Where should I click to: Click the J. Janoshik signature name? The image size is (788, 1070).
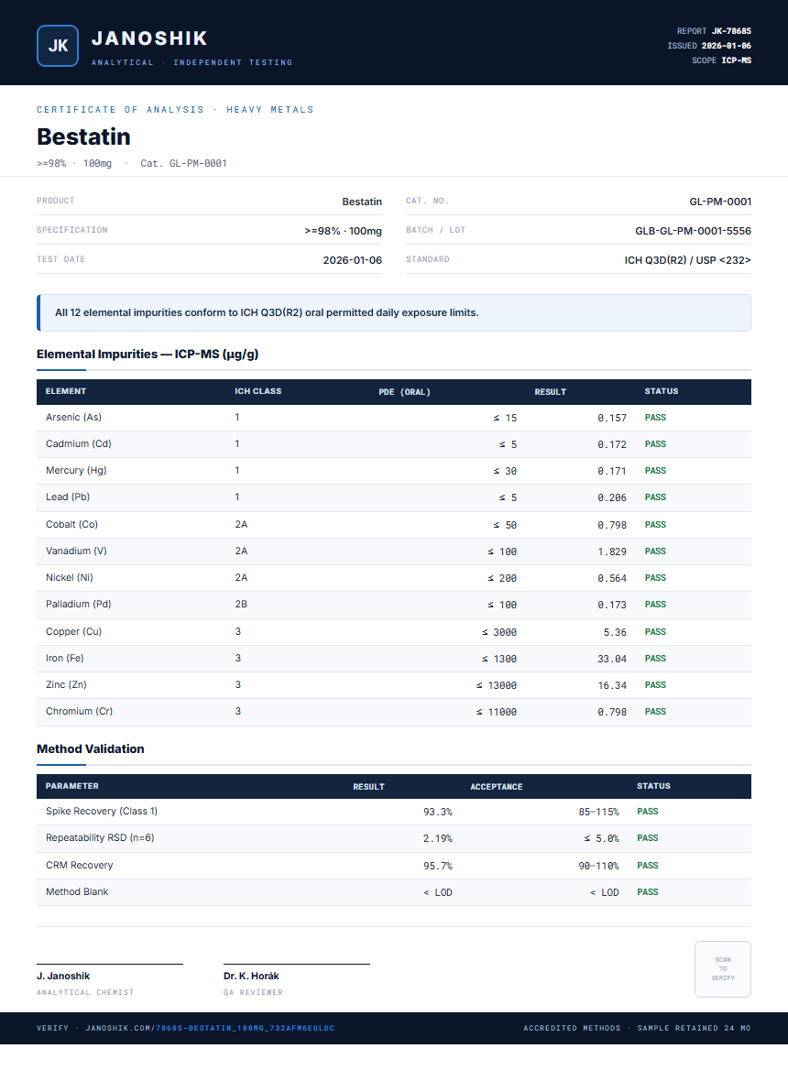pos(63,976)
